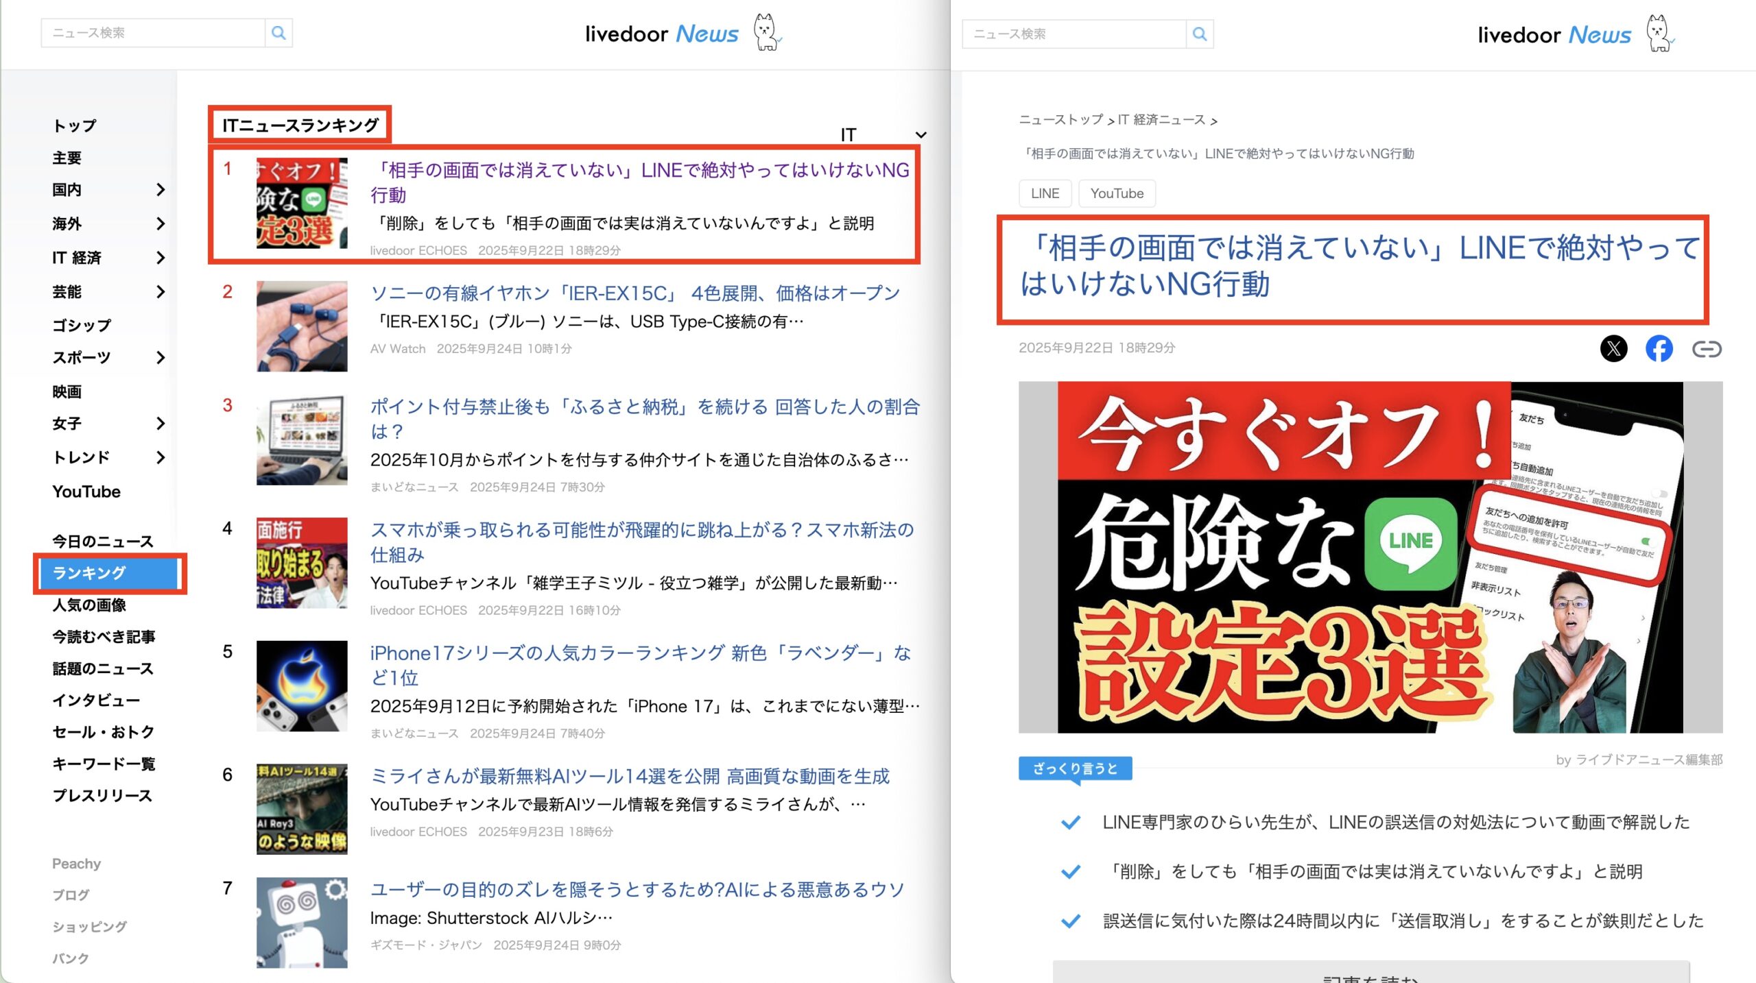Image resolution: width=1756 pixels, height=983 pixels.
Task: Open YouTube section in the sidebar
Action: (86, 491)
